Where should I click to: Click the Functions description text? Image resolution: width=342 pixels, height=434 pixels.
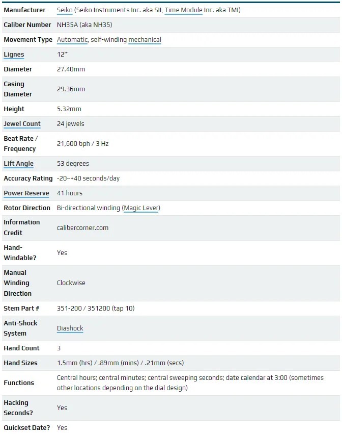[x=190, y=383]
